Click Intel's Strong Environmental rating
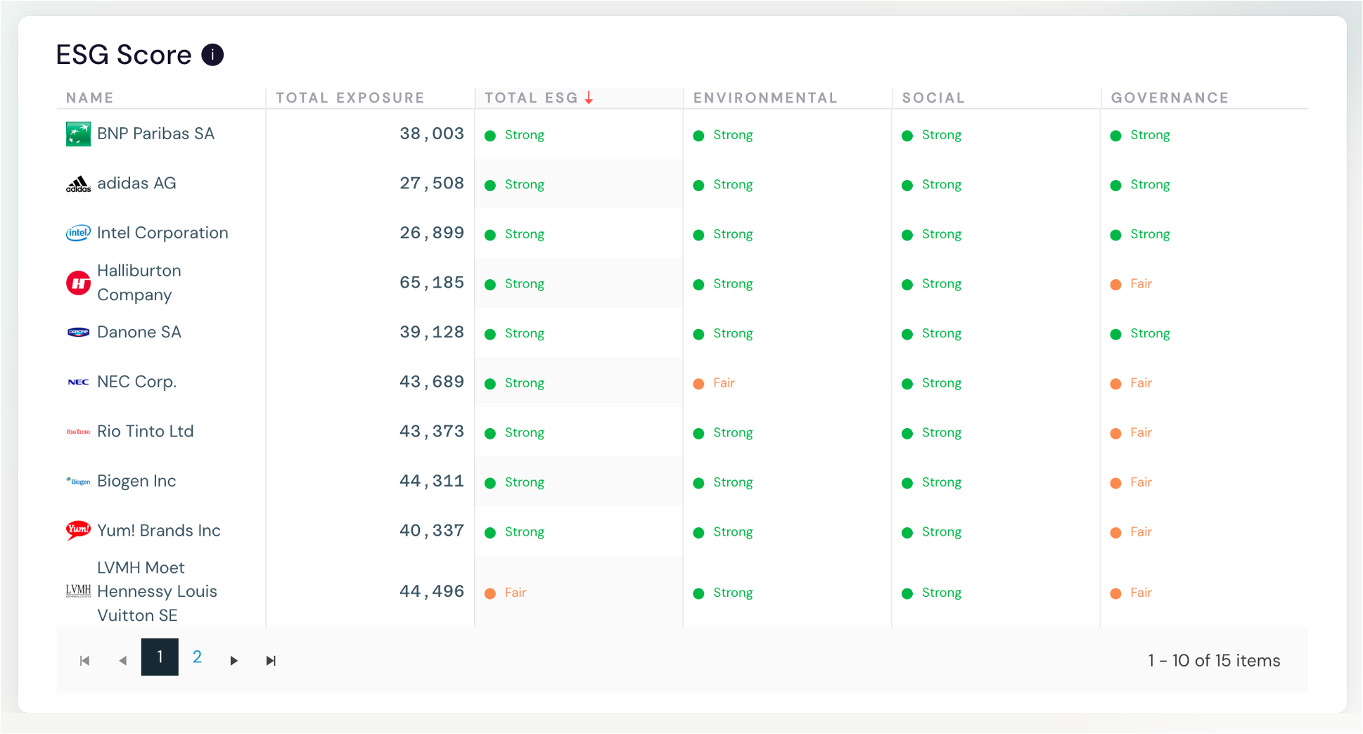Viewport: 1363px width, 734px height. [723, 234]
